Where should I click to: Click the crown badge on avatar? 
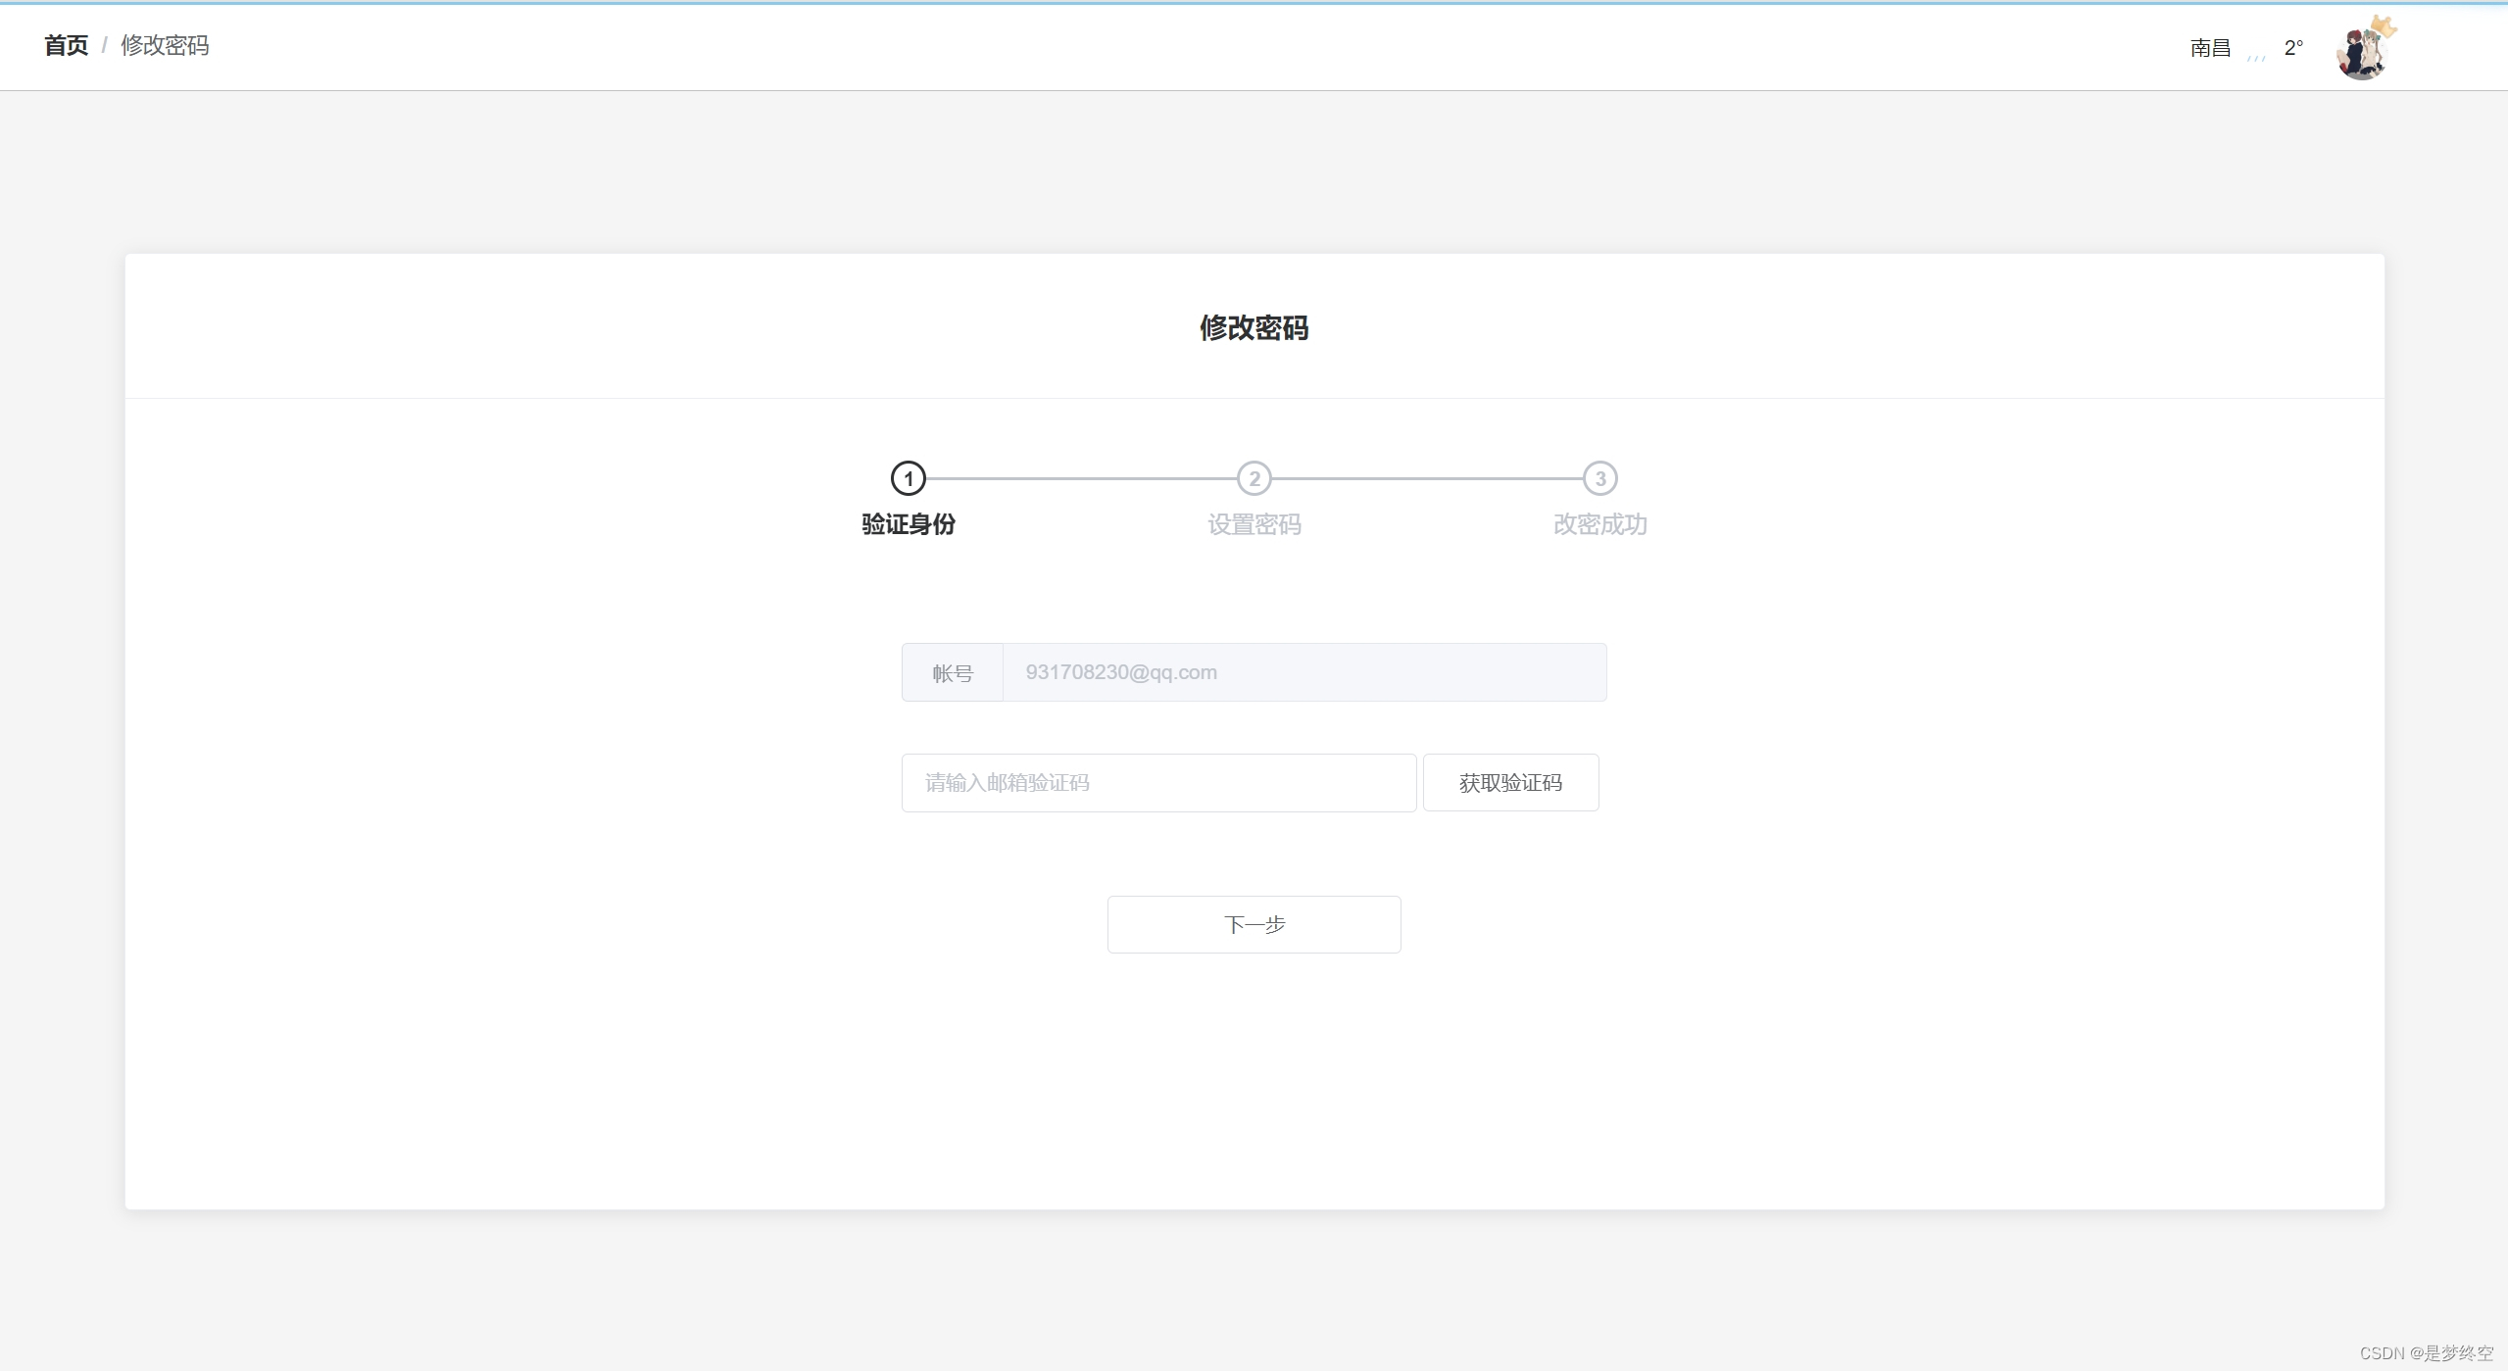pyautogui.click(x=2384, y=26)
